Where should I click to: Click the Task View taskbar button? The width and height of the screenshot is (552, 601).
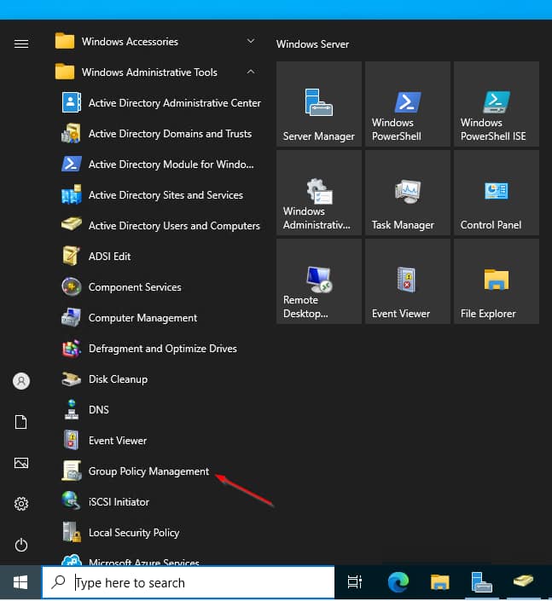pyautogui.click(x=355, y=583)
